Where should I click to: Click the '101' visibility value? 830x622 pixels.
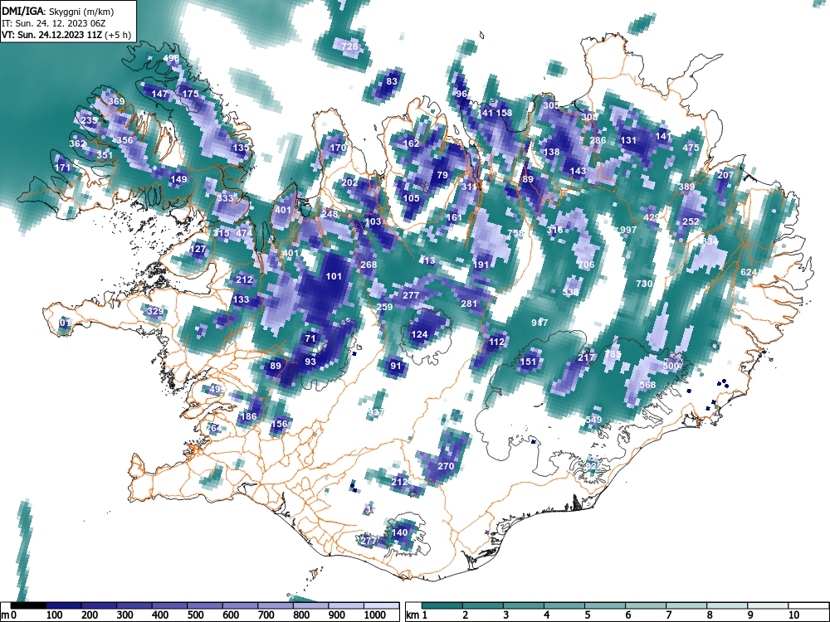[x=334, y=276]
